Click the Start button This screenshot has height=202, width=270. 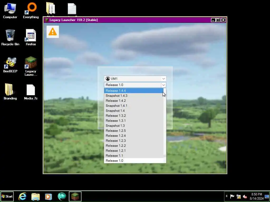coord(7,196)
